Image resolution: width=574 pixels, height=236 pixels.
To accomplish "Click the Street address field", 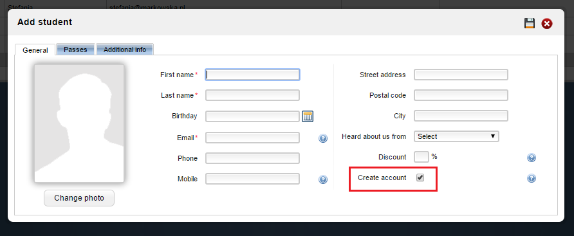I will [461, 75].
